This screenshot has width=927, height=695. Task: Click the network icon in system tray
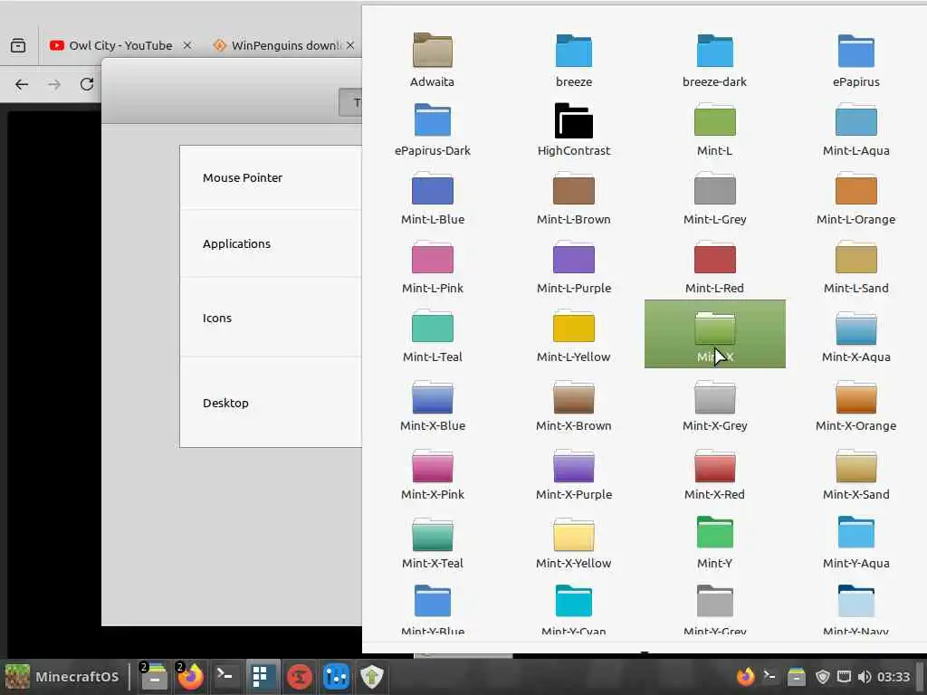point(844,677)
